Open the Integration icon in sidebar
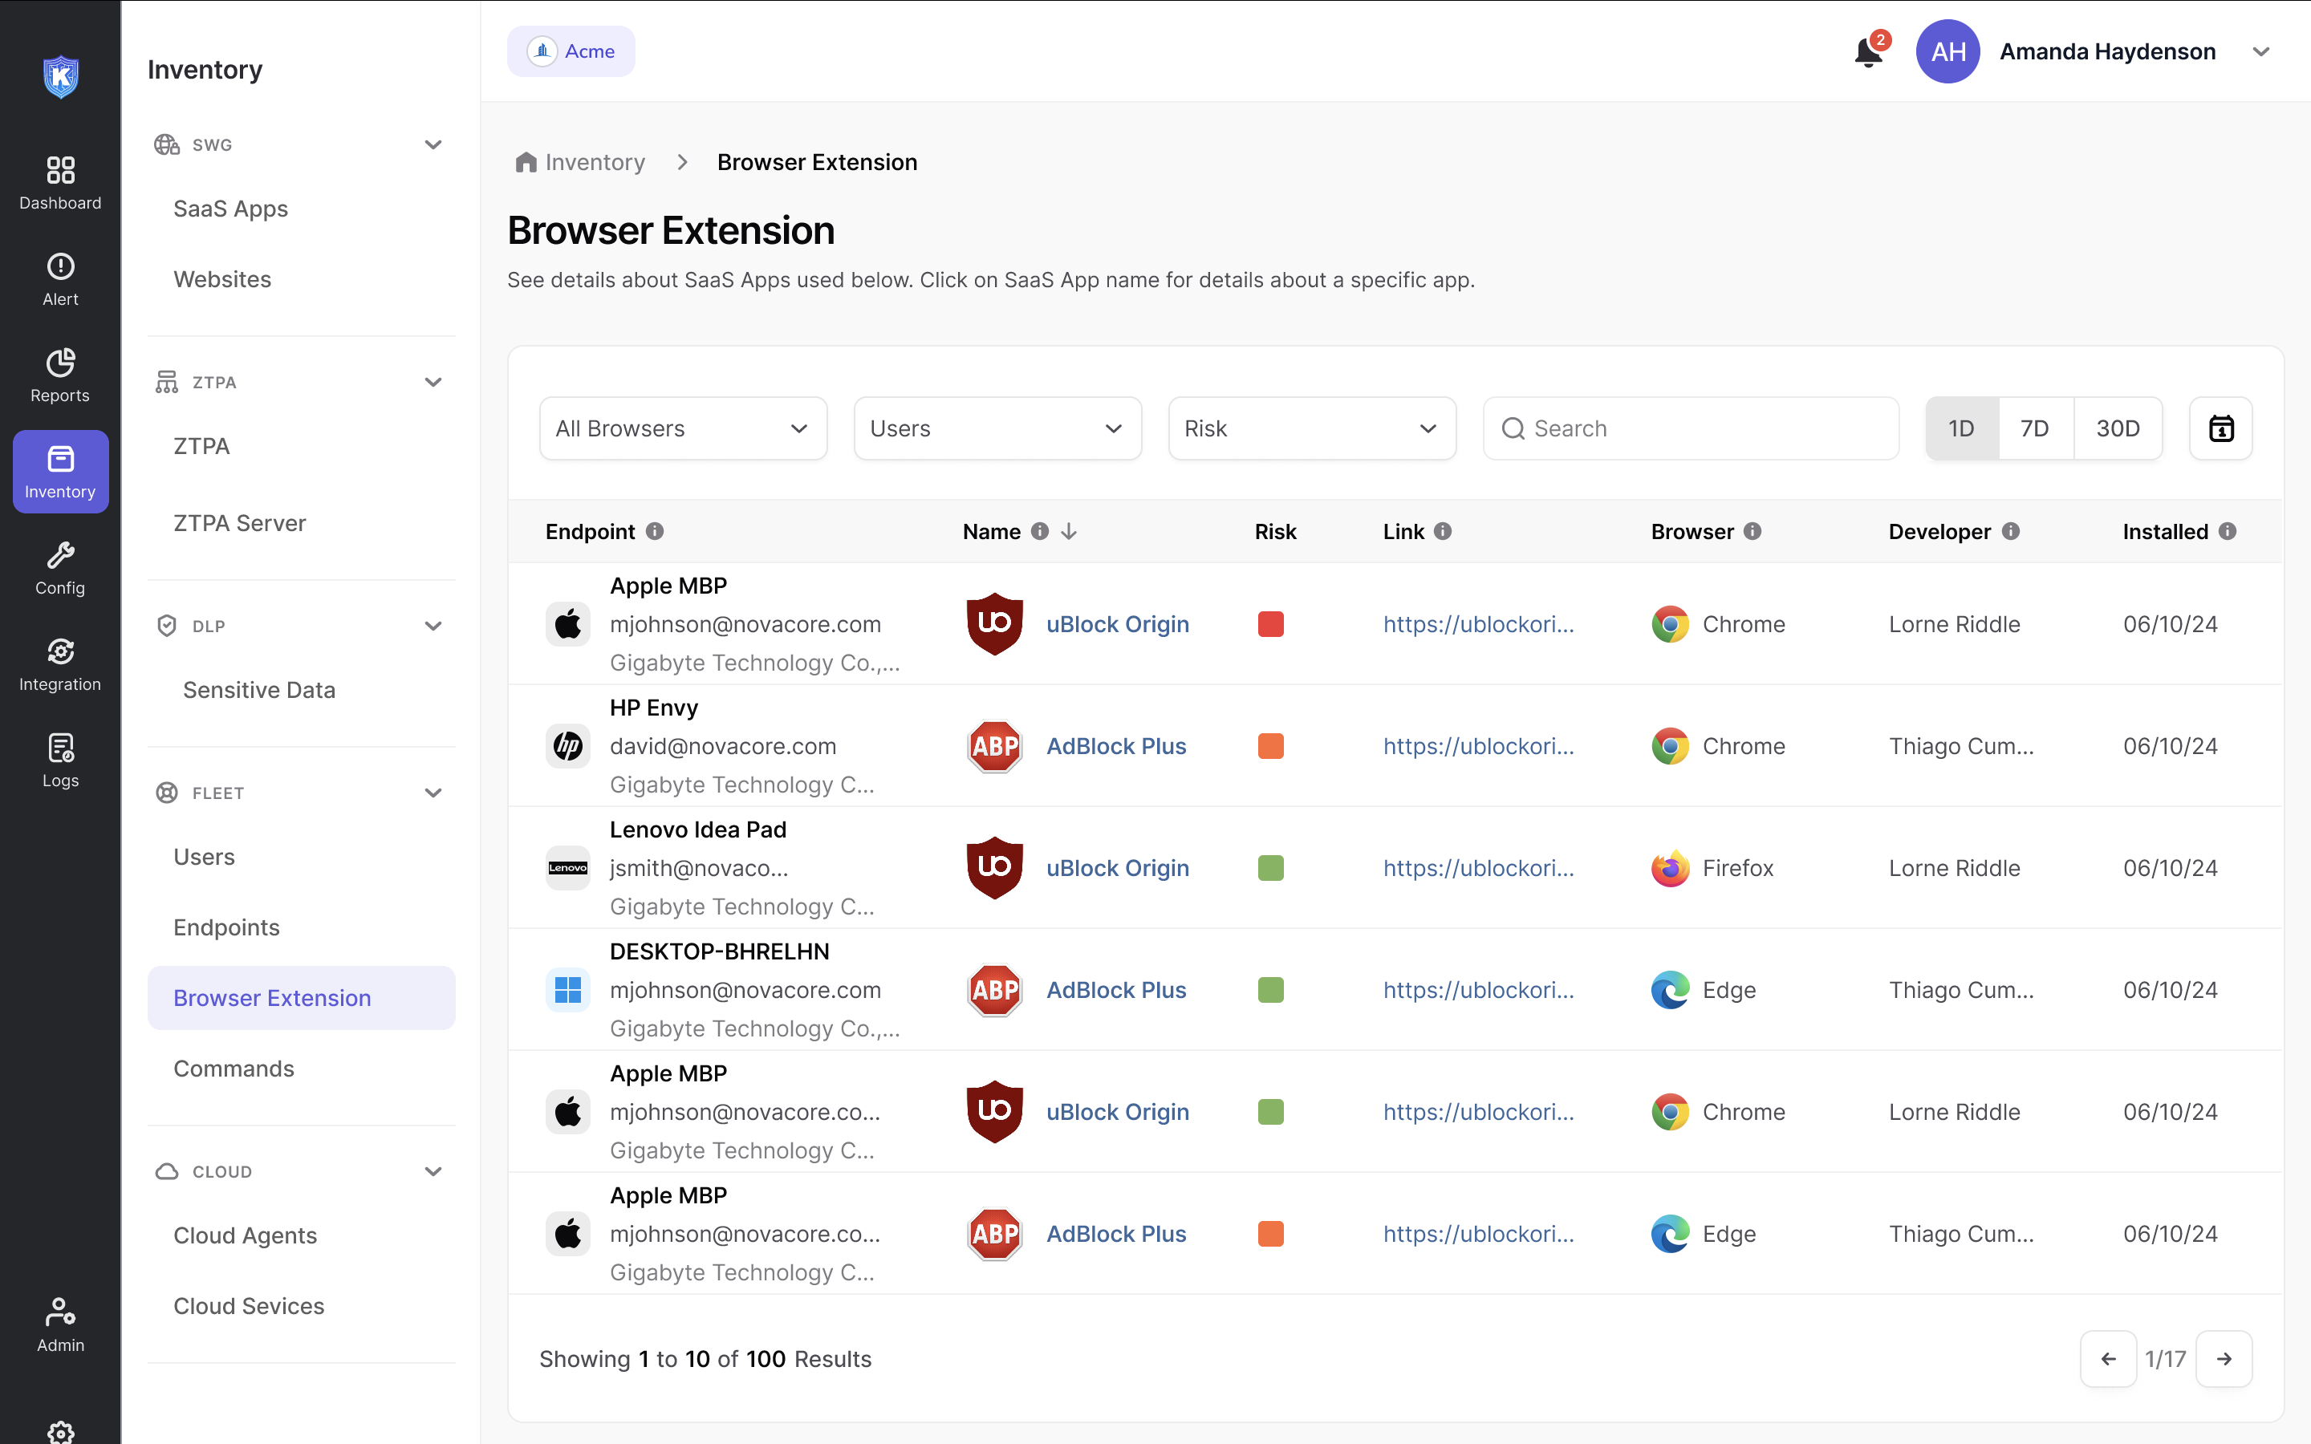The width and height of the screenshot is (2311, 1444). tap(60, 663)
